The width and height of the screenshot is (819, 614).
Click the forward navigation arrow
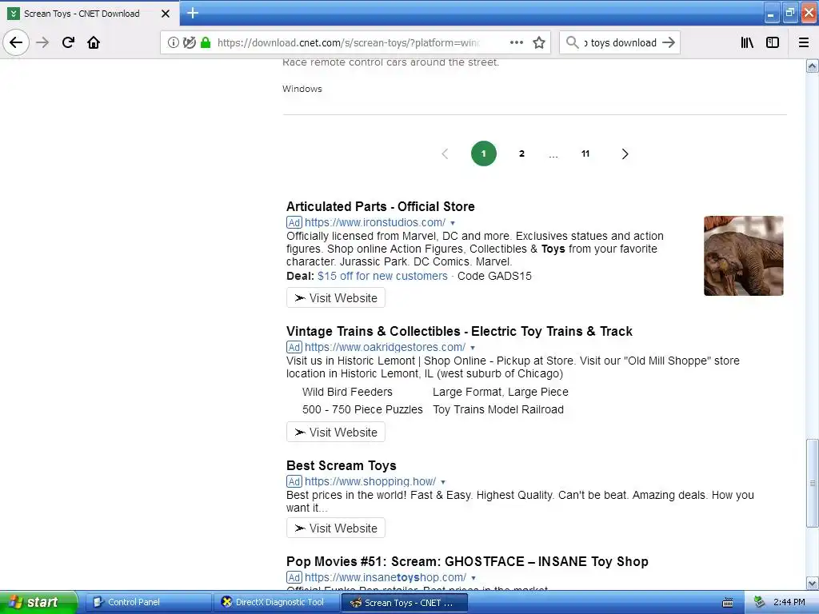[43, 42]
